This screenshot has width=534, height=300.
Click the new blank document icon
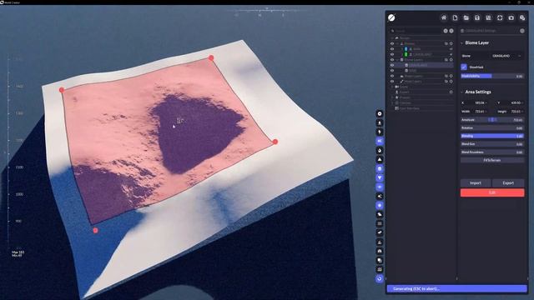(455, 17)
